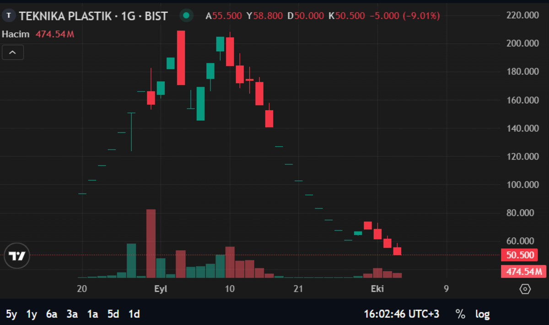Viewport: 549px width, 325px height.
Task: Click the TEKNIKA PLASTIK symbol logo icon
Action: tap(9, 16)
